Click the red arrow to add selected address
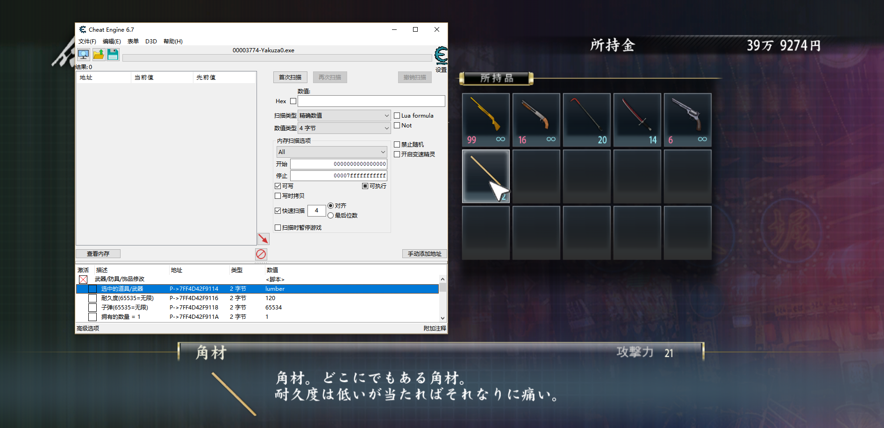Screen dimensions: 884x428 click(263, 239)
